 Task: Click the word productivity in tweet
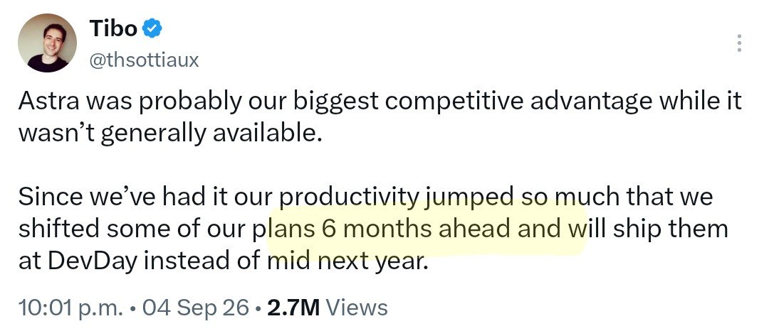[x=350, y=197]
